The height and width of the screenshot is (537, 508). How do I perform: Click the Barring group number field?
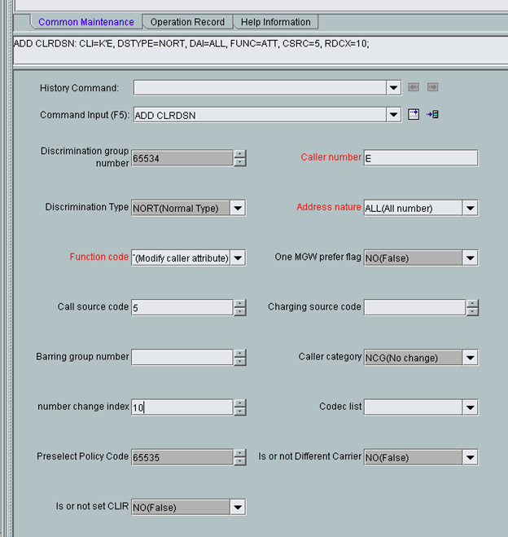182,358
